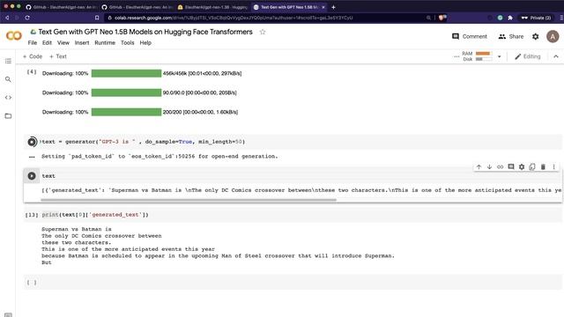Collapse the header with the chevron
The height and width of the screenshot is (317, 564).
[x=556, y=56]
